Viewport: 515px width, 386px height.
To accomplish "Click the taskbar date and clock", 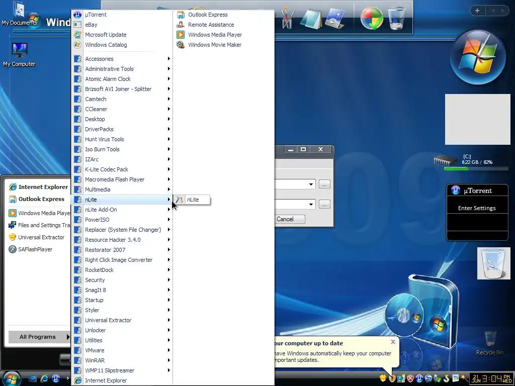I will point(492,378).
